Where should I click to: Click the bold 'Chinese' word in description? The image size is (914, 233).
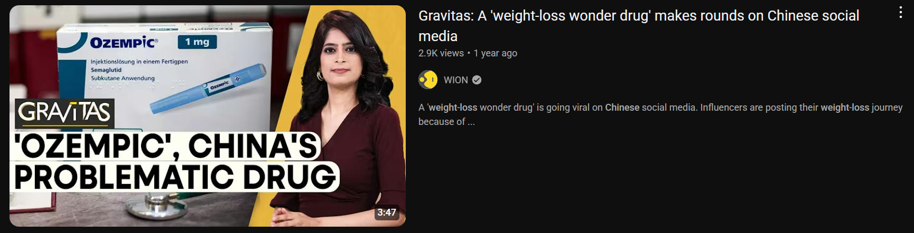pos(622,108)
